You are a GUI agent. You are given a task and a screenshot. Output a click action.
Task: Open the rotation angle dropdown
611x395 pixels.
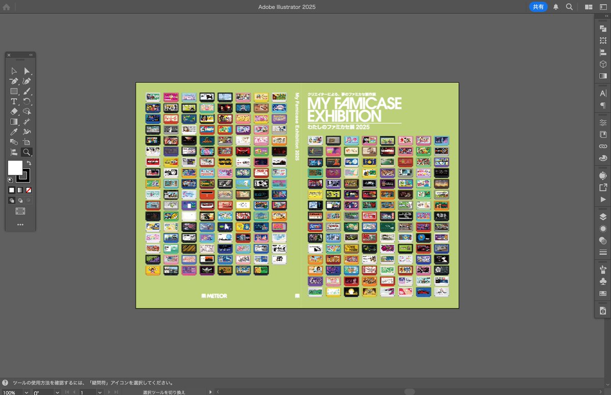(57, 392)
